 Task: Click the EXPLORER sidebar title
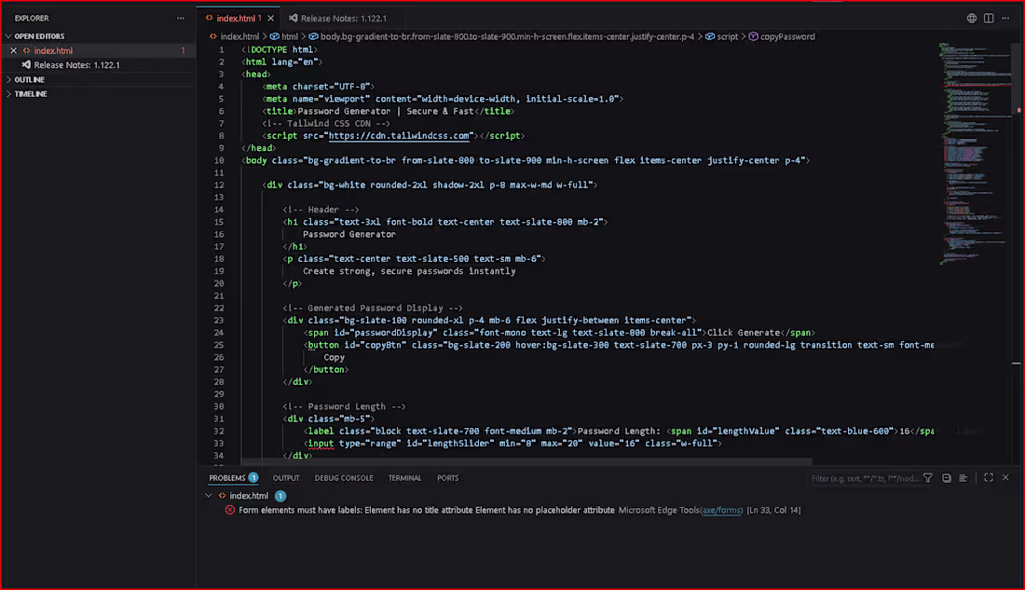[x=32, y=19]
